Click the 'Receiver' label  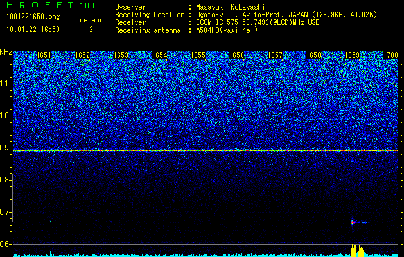[x=130, y=22]
